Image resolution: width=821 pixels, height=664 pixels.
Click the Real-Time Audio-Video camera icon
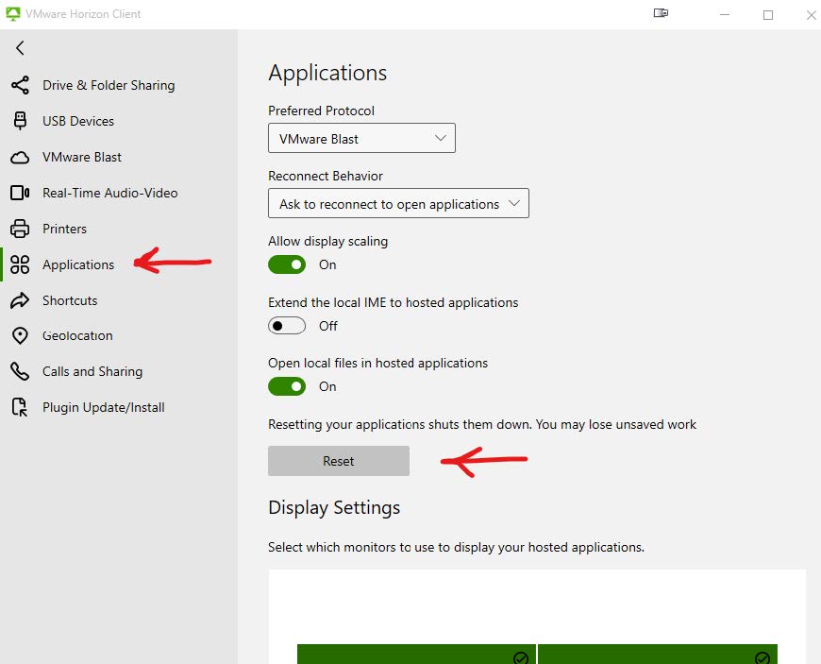pos(20,193)
